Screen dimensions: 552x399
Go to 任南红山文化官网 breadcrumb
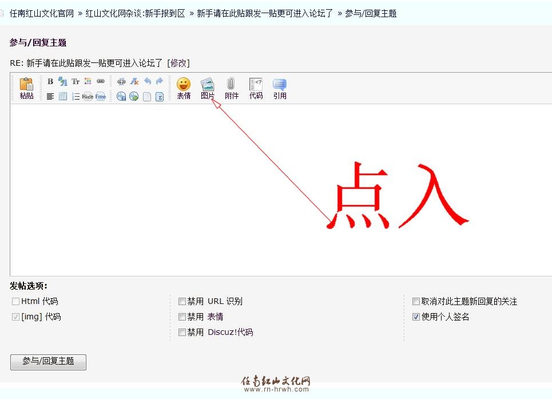pos(42,13)
